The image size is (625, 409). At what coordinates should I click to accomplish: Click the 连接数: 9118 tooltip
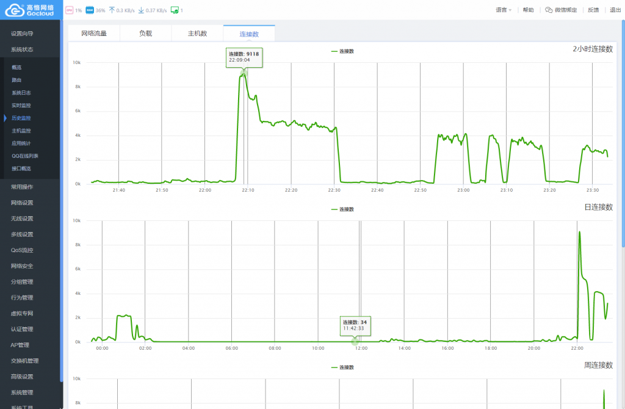tap(244, 57)
